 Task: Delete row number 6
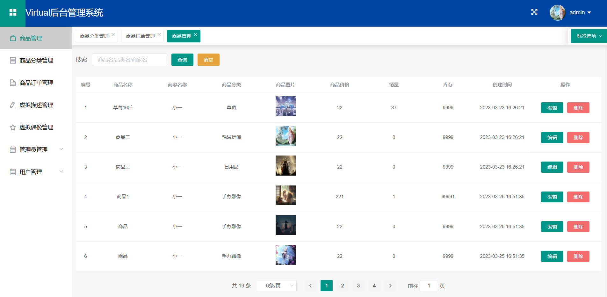578,256
